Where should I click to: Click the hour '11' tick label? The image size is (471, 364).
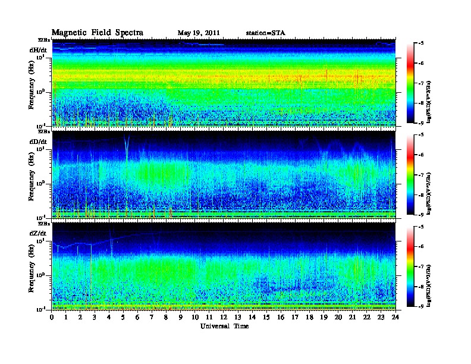click(x=209, y=317)
